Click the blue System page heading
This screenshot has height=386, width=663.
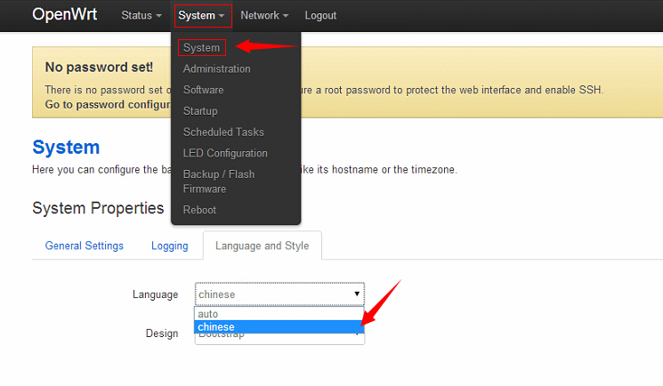(x=66, y=147)
